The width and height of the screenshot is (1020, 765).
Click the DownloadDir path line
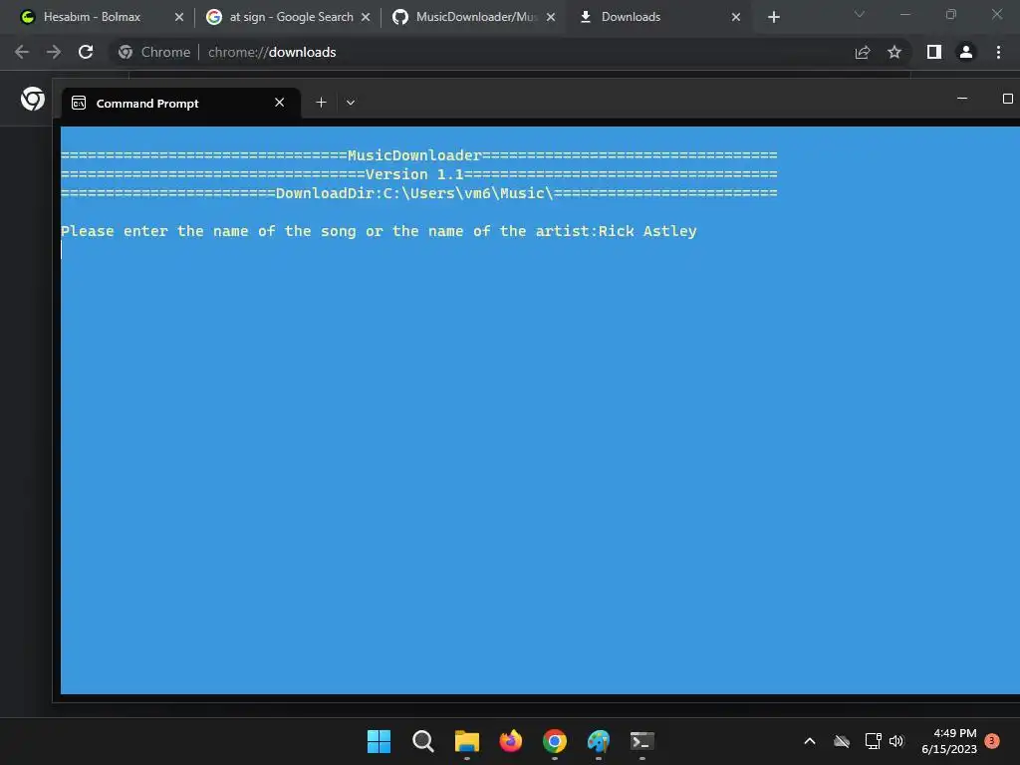click(419, 193)
